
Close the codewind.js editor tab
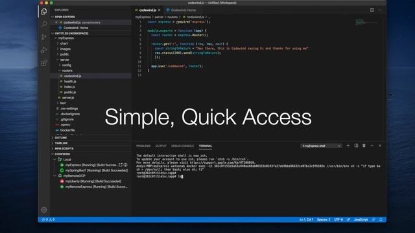tap(159, 10)
